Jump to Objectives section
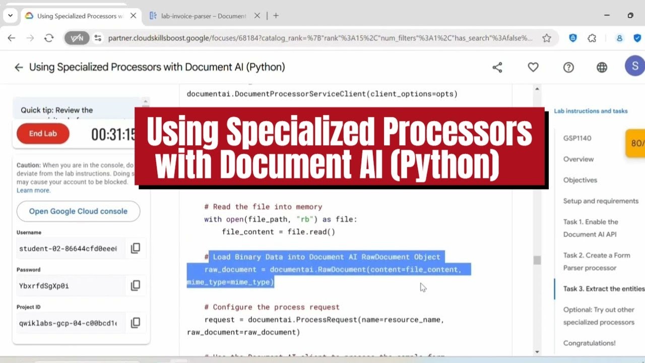The image size is (645, 363). 580,180
